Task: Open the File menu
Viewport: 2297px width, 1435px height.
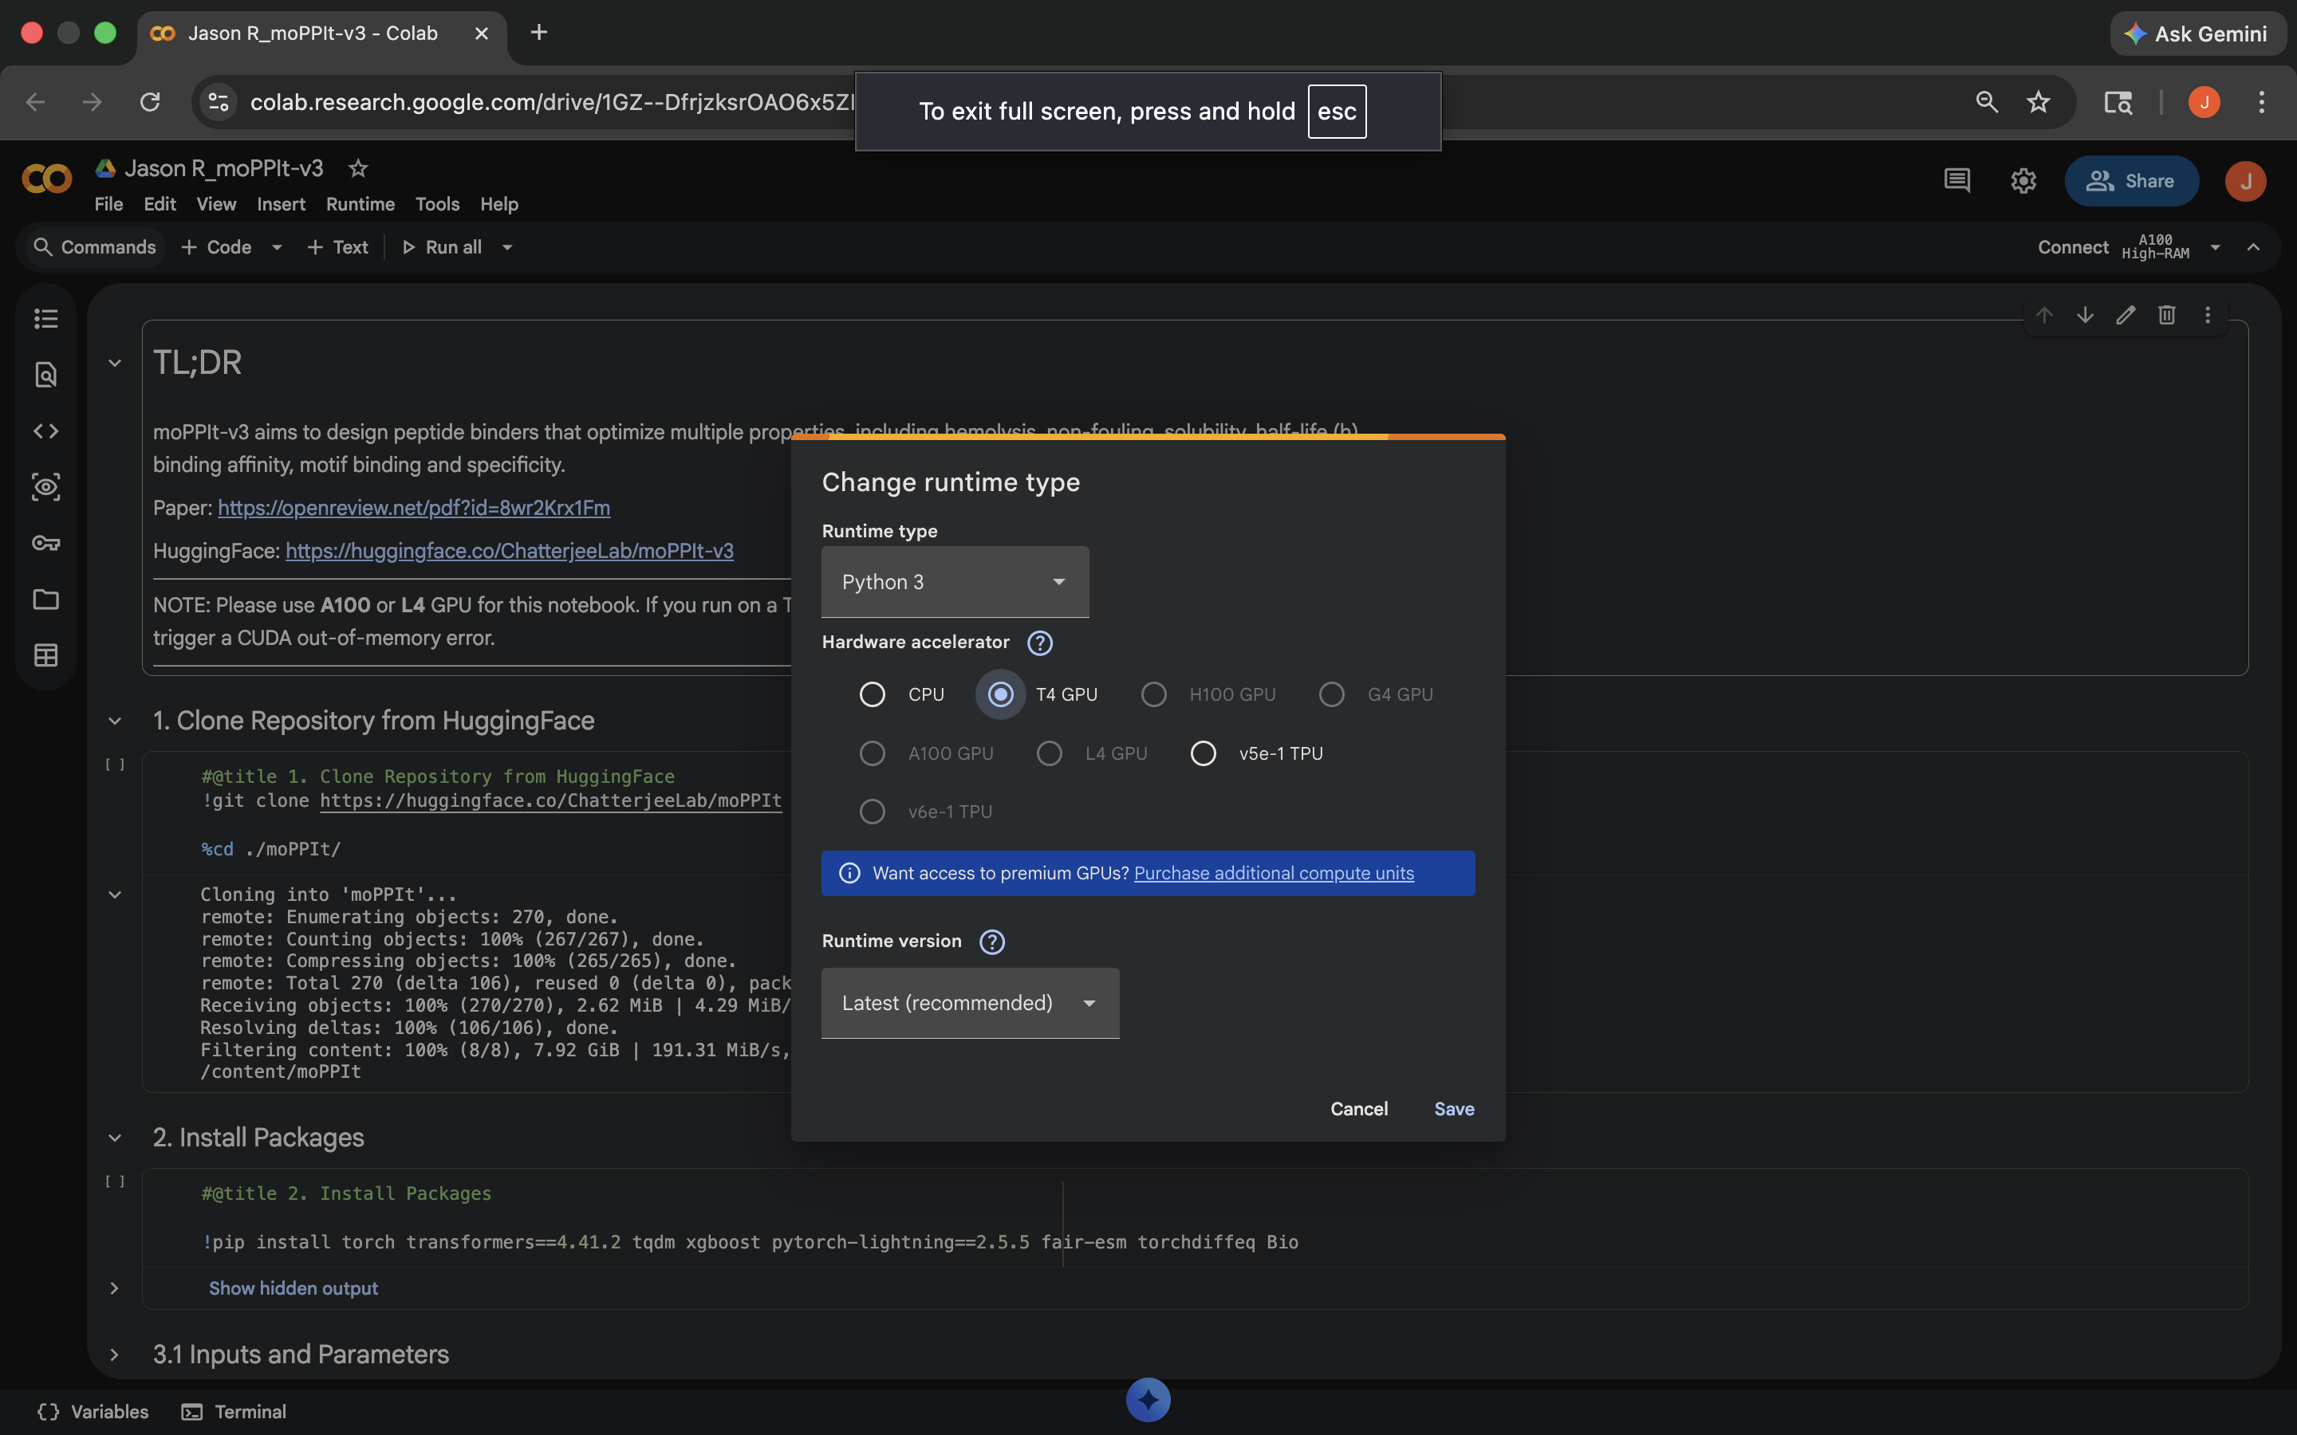Action: click(108, 204)
